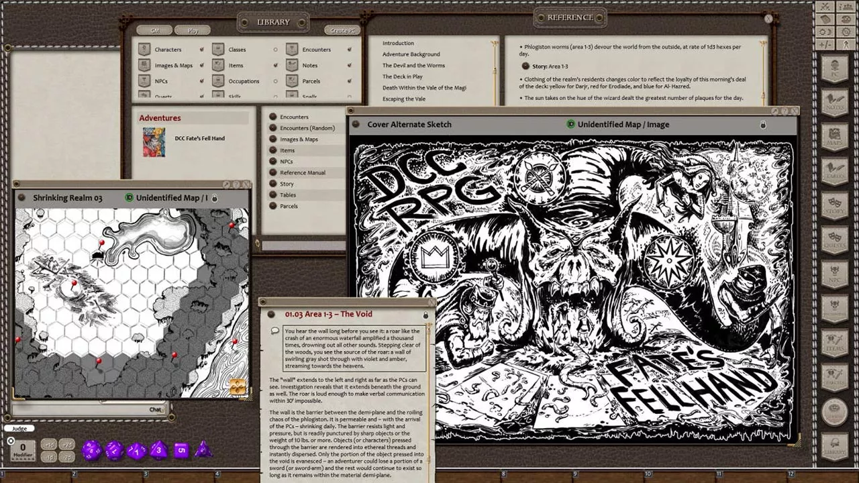Open The Deck in Play chapter
Image resolution: width=859 pixels, height=483 pixels.
[403, 76]
